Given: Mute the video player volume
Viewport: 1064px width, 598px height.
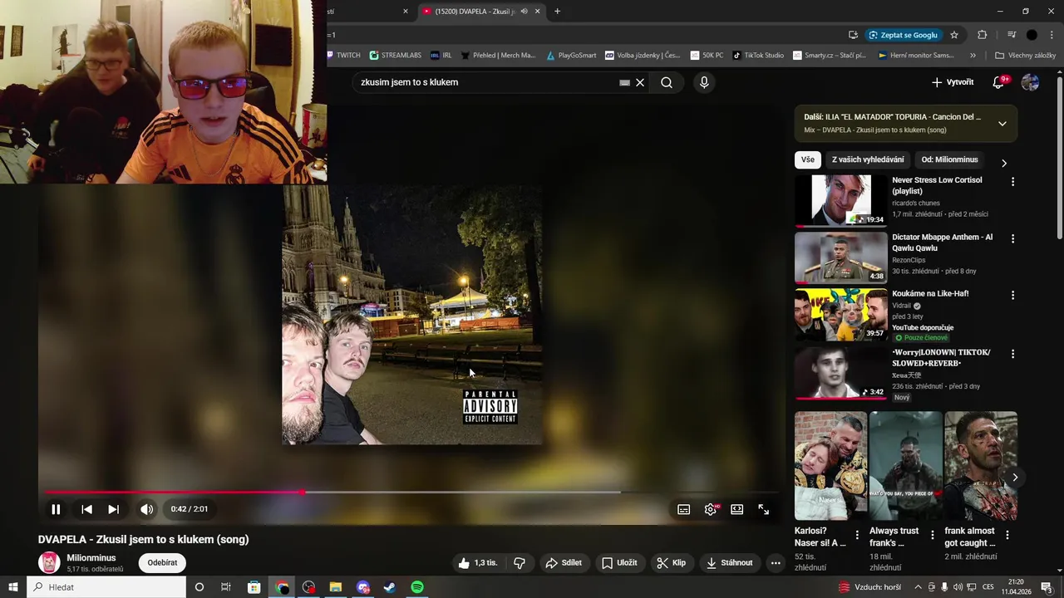Looking at the screenshot, I should click(x=146, y=509).
